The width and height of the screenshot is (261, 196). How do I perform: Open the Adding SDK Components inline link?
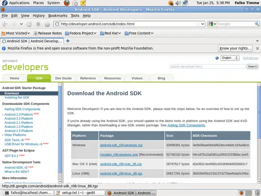tap(186, 125)
